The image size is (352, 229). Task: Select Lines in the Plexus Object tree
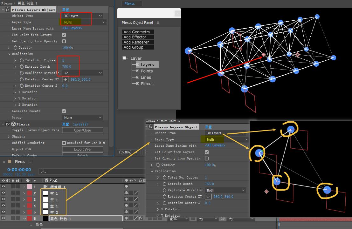(x=146, y=77)
